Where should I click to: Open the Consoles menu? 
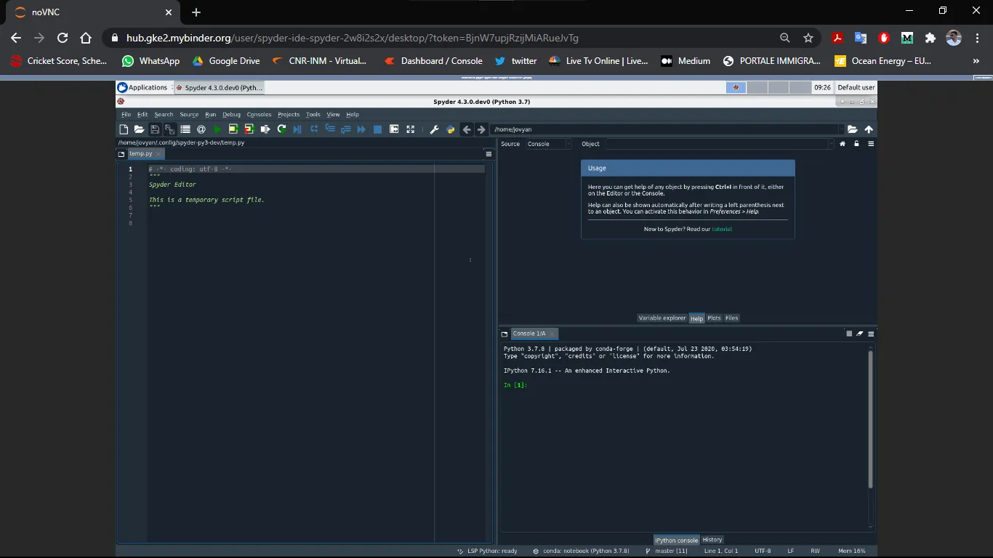tap(259, 114)
